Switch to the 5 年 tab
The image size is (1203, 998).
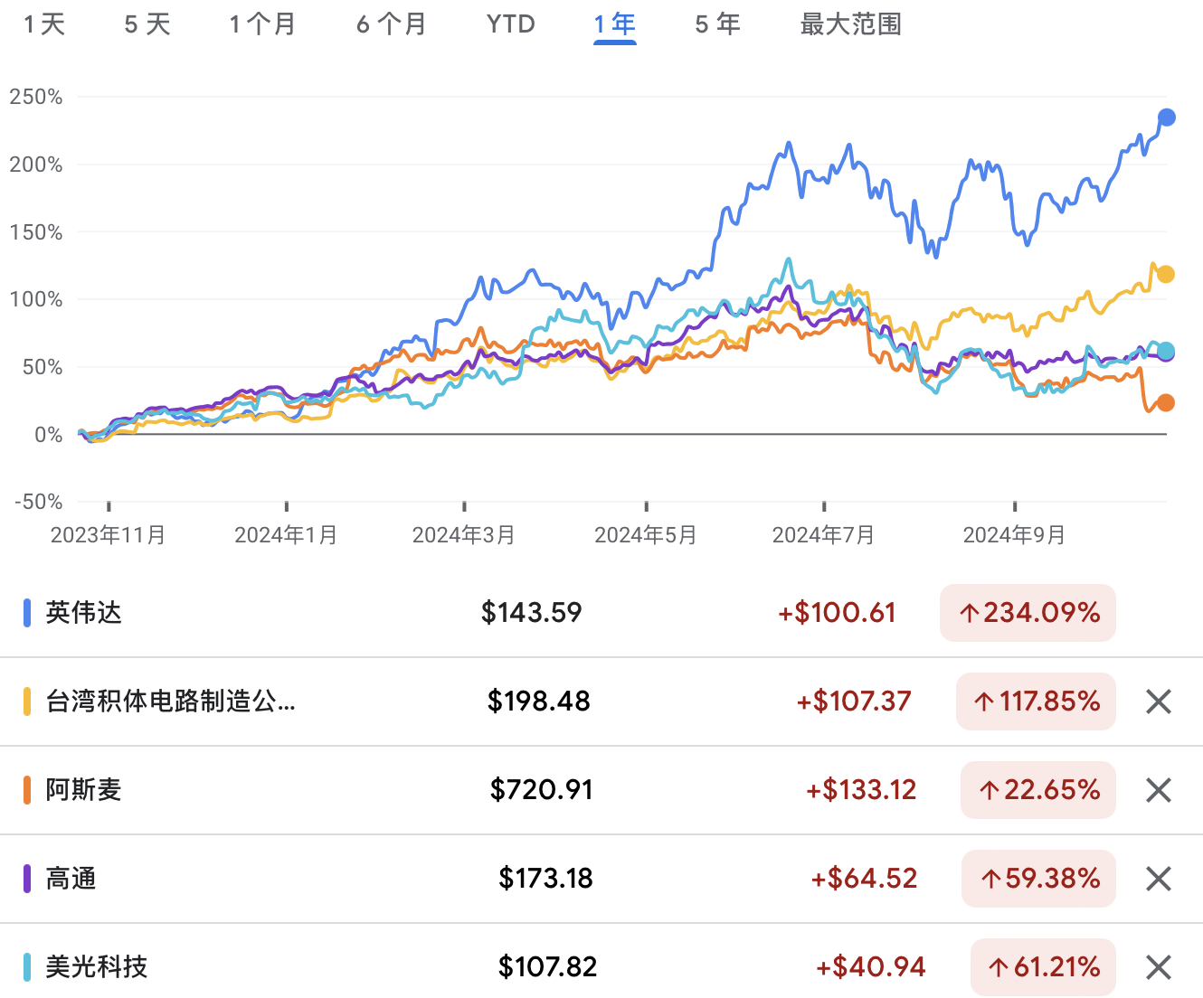[x=718, y=24]
